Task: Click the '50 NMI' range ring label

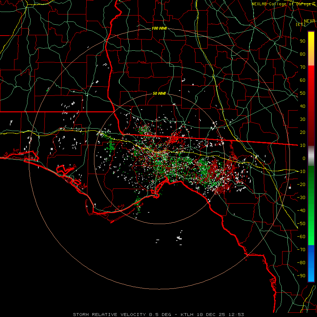Action: [x=159, y=93]
